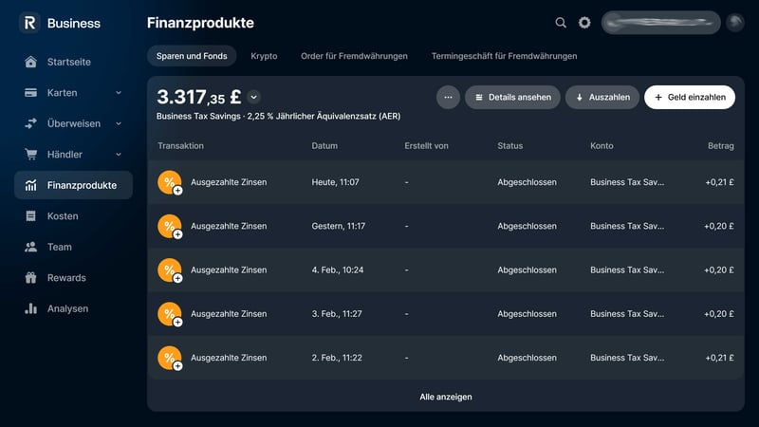Click the Geld einzahlen button

[x=689, y=97]
